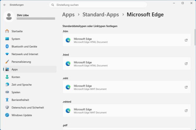Click the search magnifier icon
The width and height of the screenshot is (196, 130).
click(53, 5)
